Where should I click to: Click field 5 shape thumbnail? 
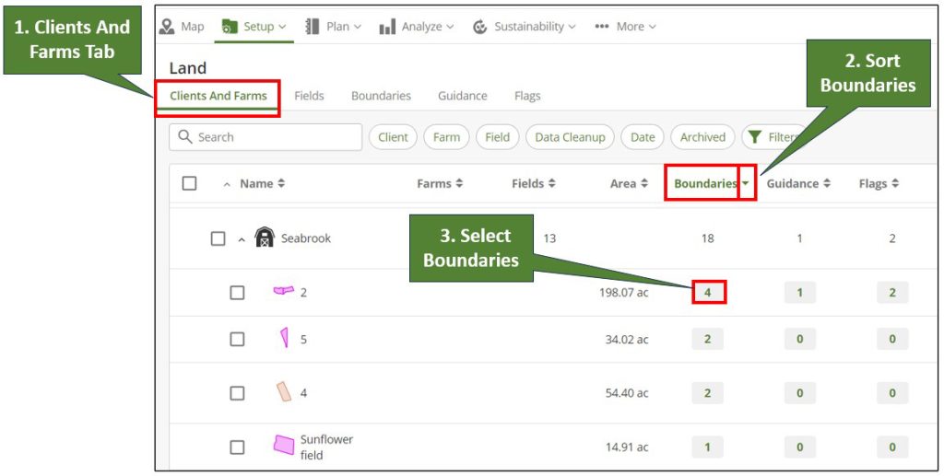[284, 338]
